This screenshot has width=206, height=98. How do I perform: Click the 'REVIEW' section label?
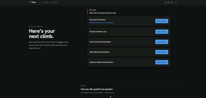pos(83,86)
